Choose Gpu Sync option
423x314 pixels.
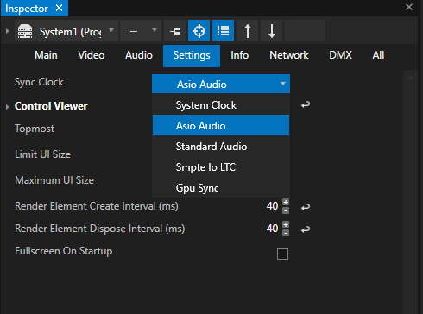221,188
